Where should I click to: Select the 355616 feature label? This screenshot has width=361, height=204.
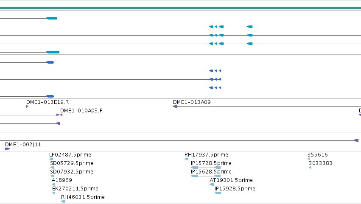pyautogui.click(x=317, y=154)
